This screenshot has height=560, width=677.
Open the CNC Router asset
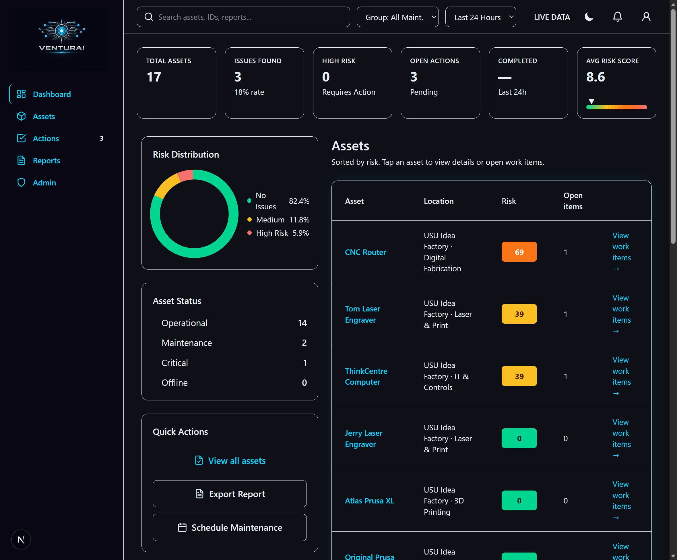coord(365,252)
